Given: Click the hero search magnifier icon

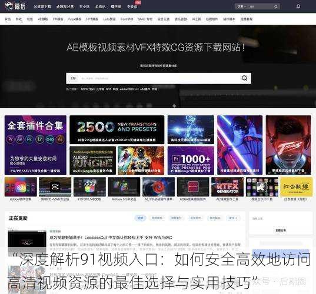Looking at the screenshot, I should (x=244, y=78).
